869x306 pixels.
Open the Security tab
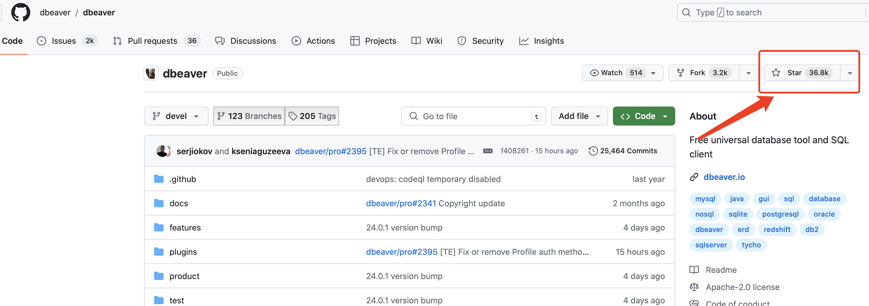[480, 41]
